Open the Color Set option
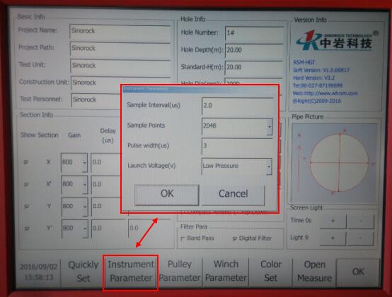This screenshot has width=392, height=297. point(271,271)
